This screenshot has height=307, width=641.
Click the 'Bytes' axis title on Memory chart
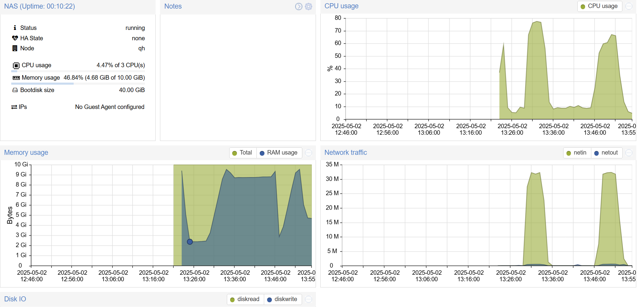(10, 215)
